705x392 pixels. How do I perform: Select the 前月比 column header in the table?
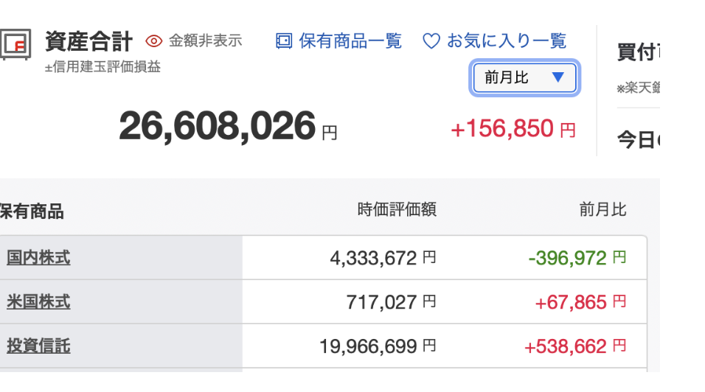tap(602, 209)
